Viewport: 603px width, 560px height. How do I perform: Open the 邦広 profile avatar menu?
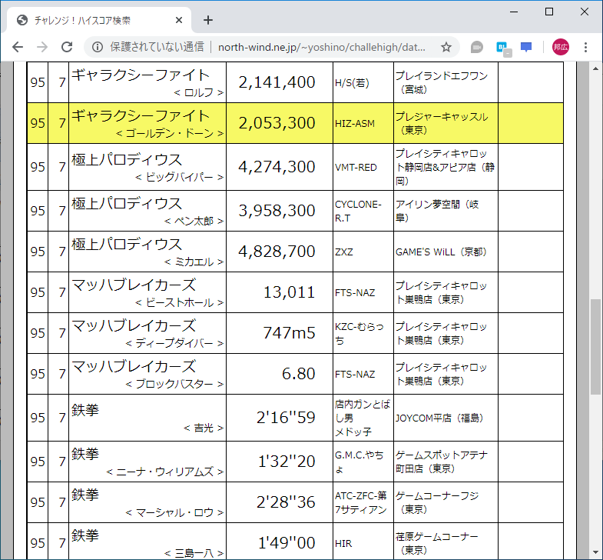561,47
